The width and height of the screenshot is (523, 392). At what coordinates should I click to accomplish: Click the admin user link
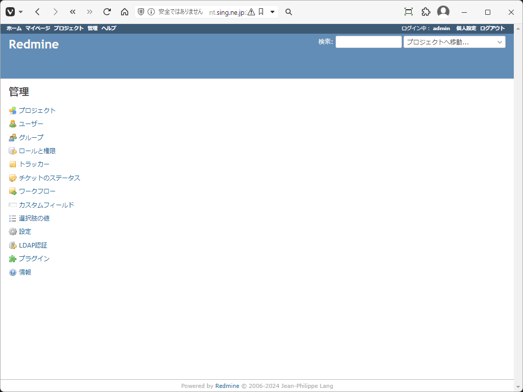pos(441,29)
